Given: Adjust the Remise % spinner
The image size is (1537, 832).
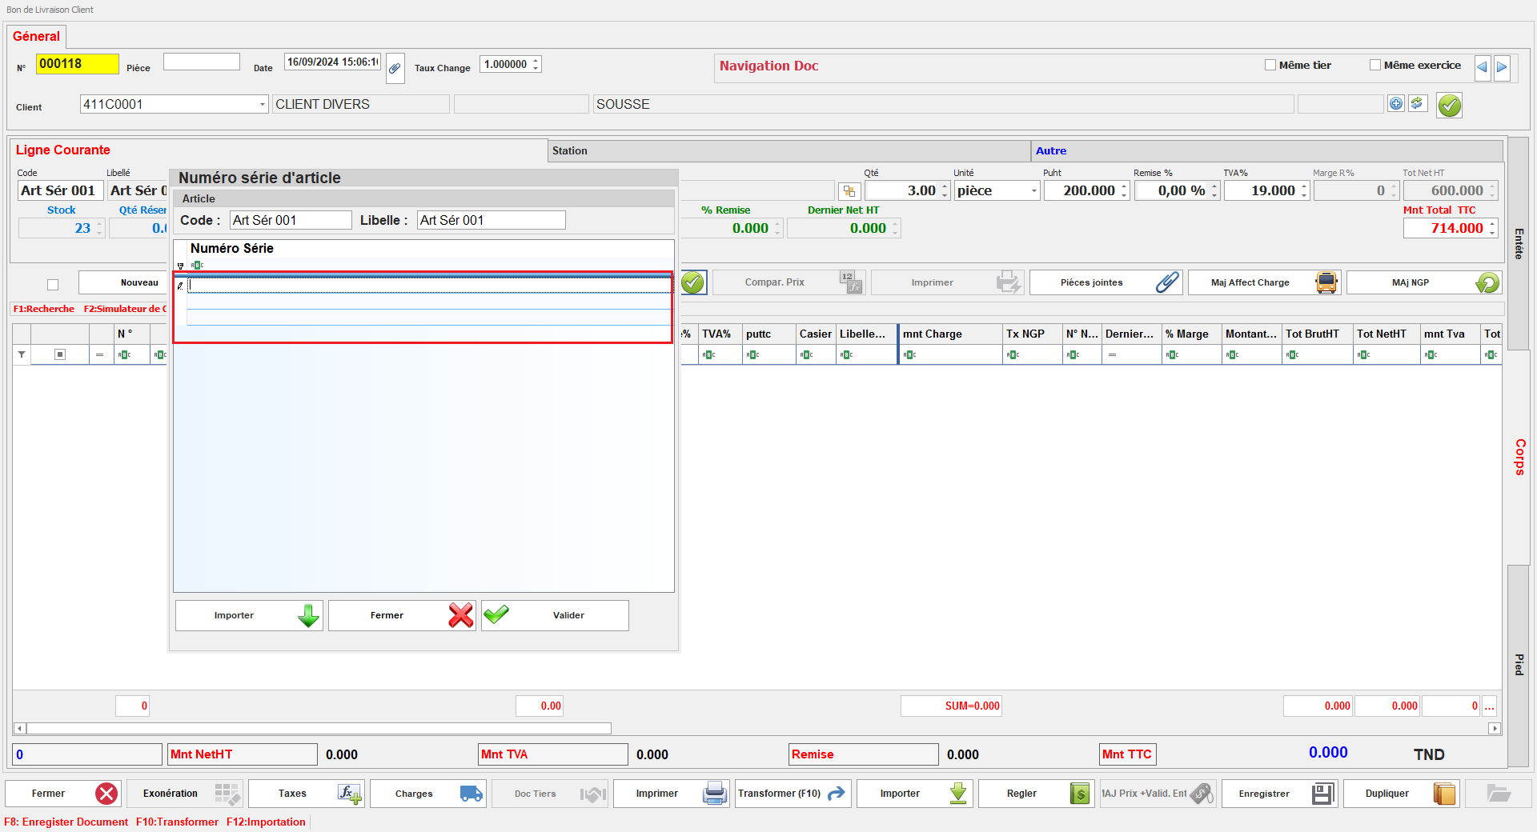Looking at the screenshot, I should pyautogui.click(x=1214, y=191).
